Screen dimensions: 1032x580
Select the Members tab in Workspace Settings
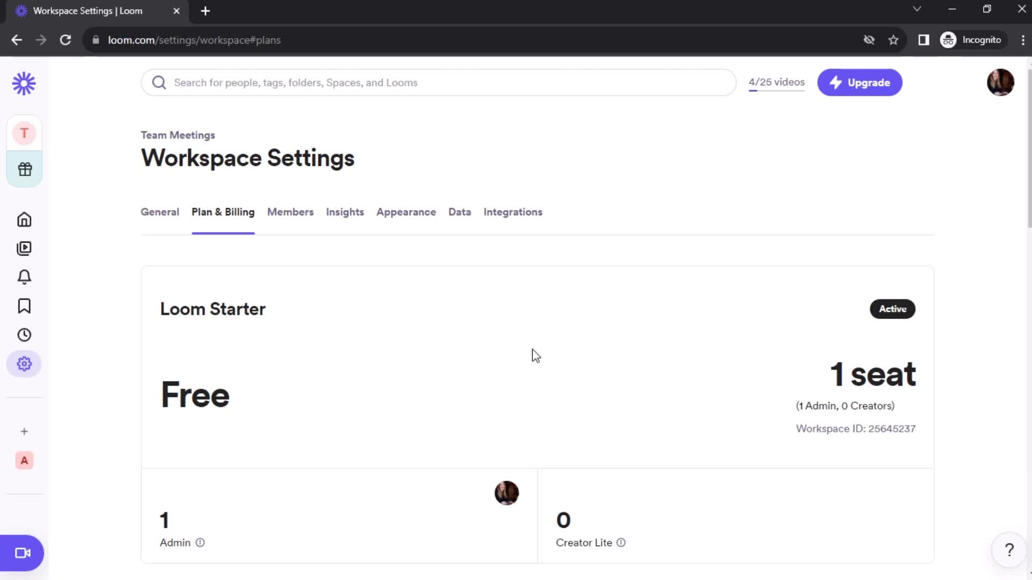click(x=291, y=212)
